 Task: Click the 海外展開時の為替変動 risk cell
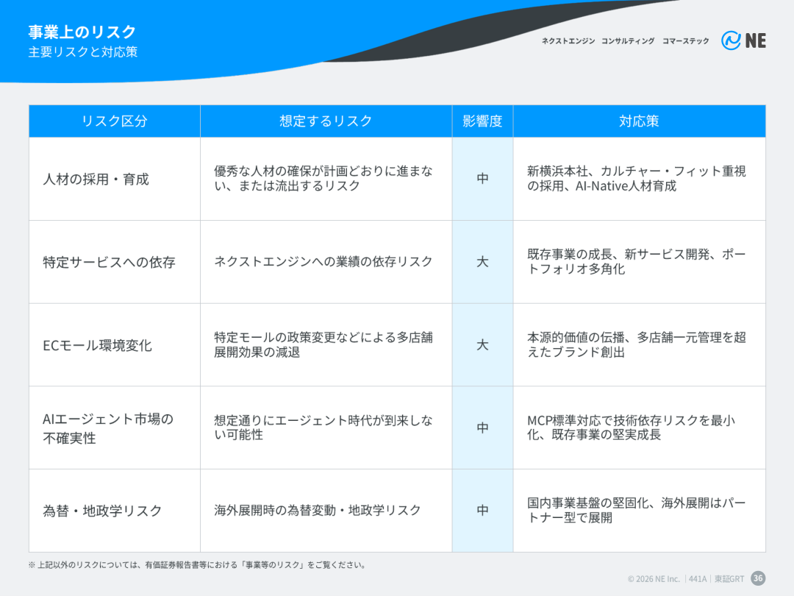326,511
